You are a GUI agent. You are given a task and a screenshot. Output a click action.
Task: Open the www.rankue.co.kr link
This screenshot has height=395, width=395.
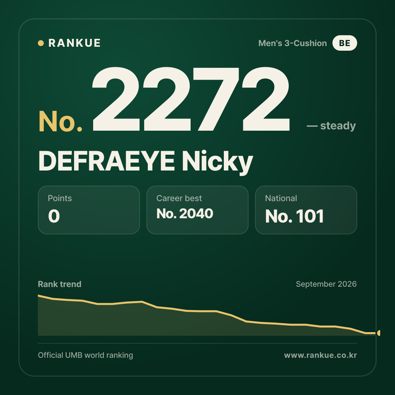click(320, 355)
